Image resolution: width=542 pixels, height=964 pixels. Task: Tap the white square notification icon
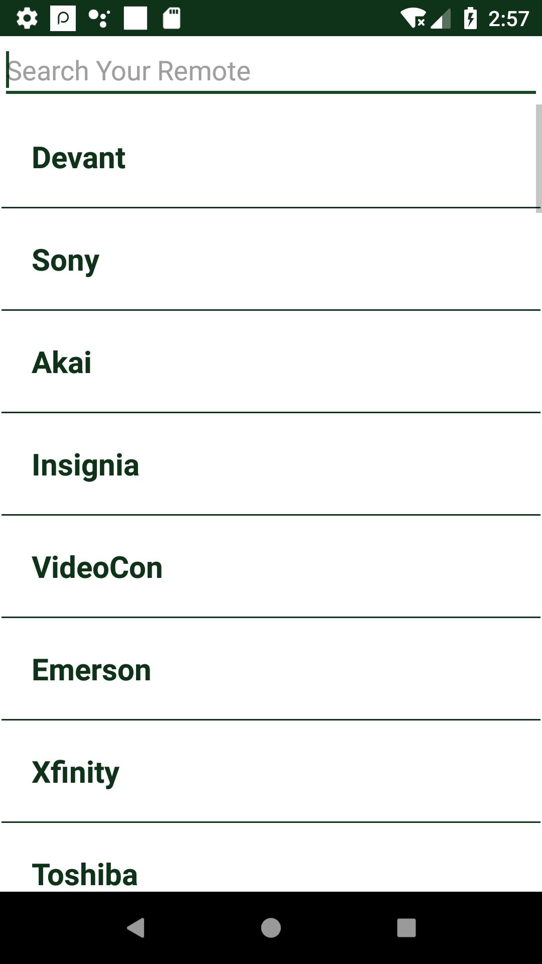[135, 19]
